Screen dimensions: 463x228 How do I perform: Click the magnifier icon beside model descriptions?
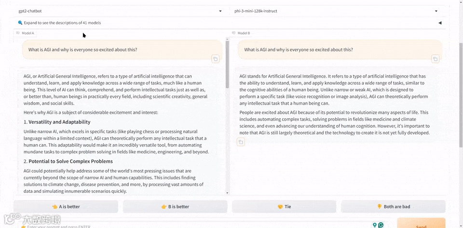tap(20, 23)
